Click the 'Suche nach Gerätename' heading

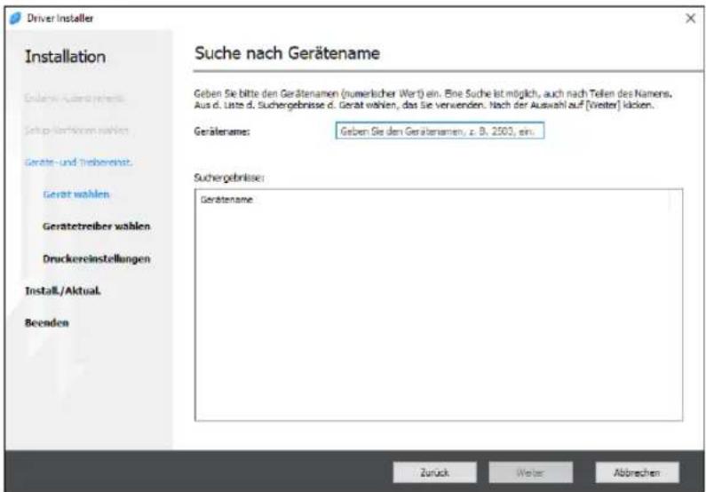tap(287, 53)
